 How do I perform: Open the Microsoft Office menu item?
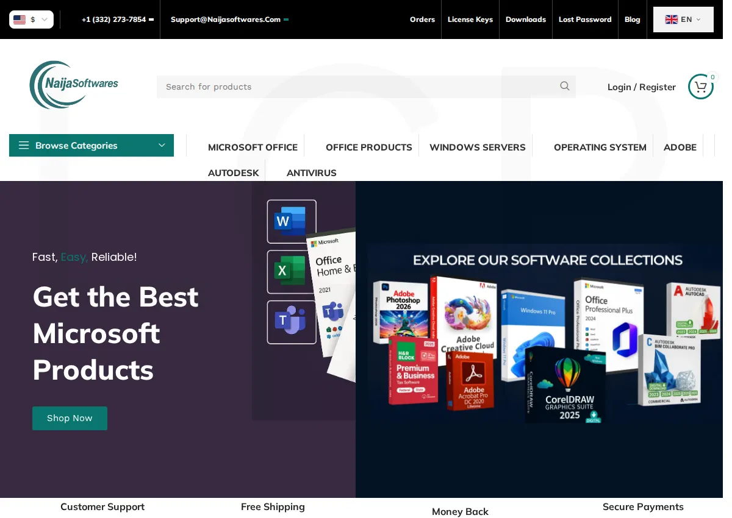[253, 147]
